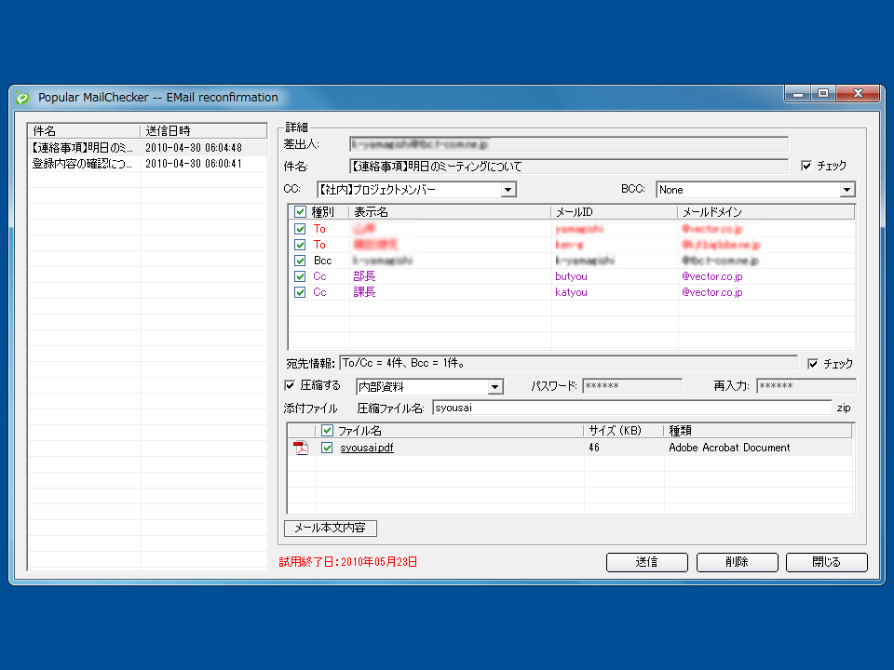Uncheck the syousai.pdf attachment checkbox
This screenshot has height=670, width=894.
[327, 448]
